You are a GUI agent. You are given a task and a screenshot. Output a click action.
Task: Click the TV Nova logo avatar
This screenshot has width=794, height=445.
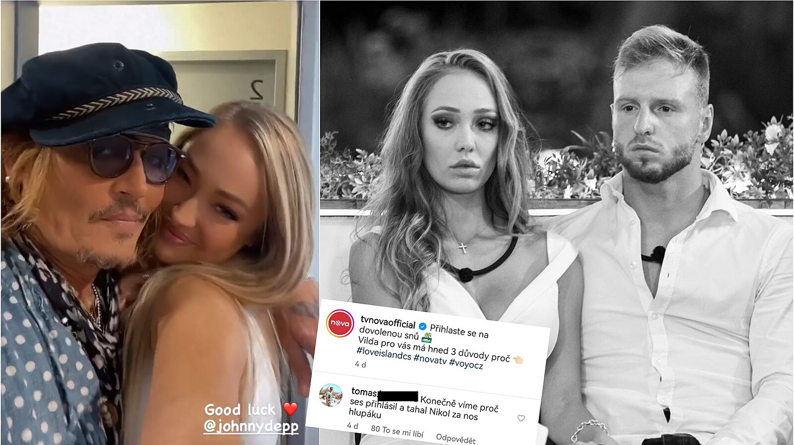point(340,324)
